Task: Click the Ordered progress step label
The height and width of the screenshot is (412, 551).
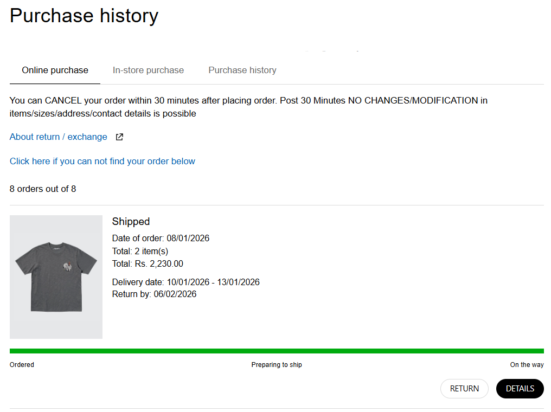Action: 22,365
